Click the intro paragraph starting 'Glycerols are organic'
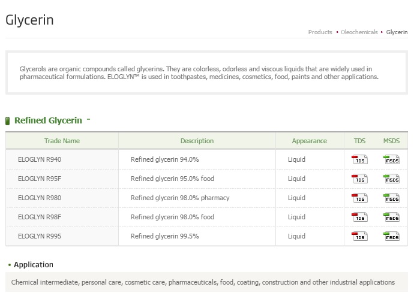 tap(199, 73)
